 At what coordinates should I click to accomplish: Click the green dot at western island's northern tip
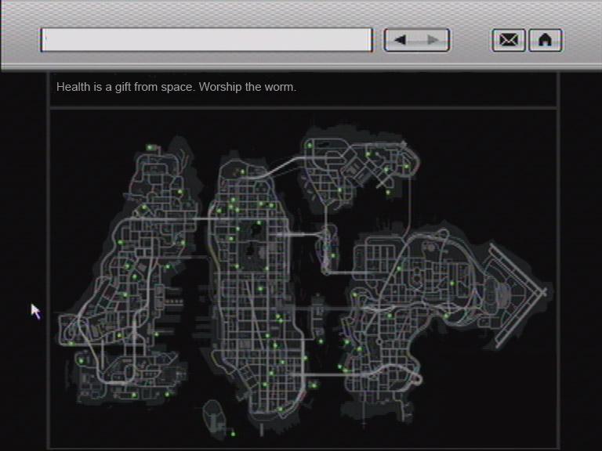(x=150, y=147)
